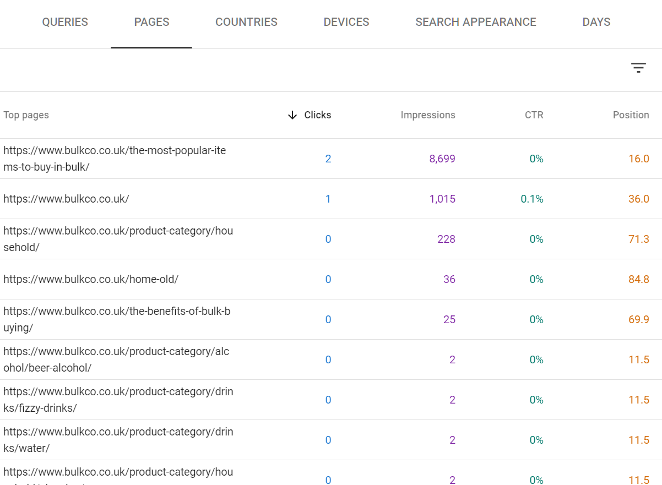Click the Clicks sort arrow icon
The image size is (662, 485).
[292, 115]
